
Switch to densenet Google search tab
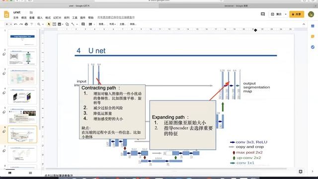[236, 6]
